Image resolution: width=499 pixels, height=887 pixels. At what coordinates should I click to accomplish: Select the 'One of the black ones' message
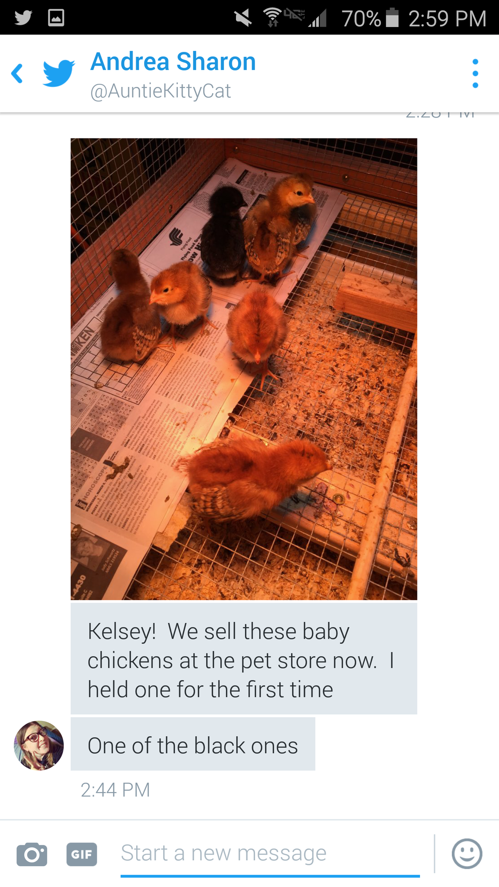click(x=193, y=744)
